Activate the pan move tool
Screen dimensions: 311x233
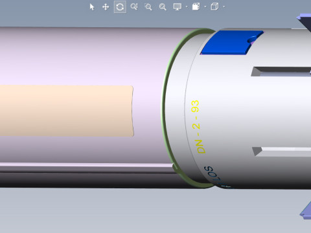[x=106, y=7]
